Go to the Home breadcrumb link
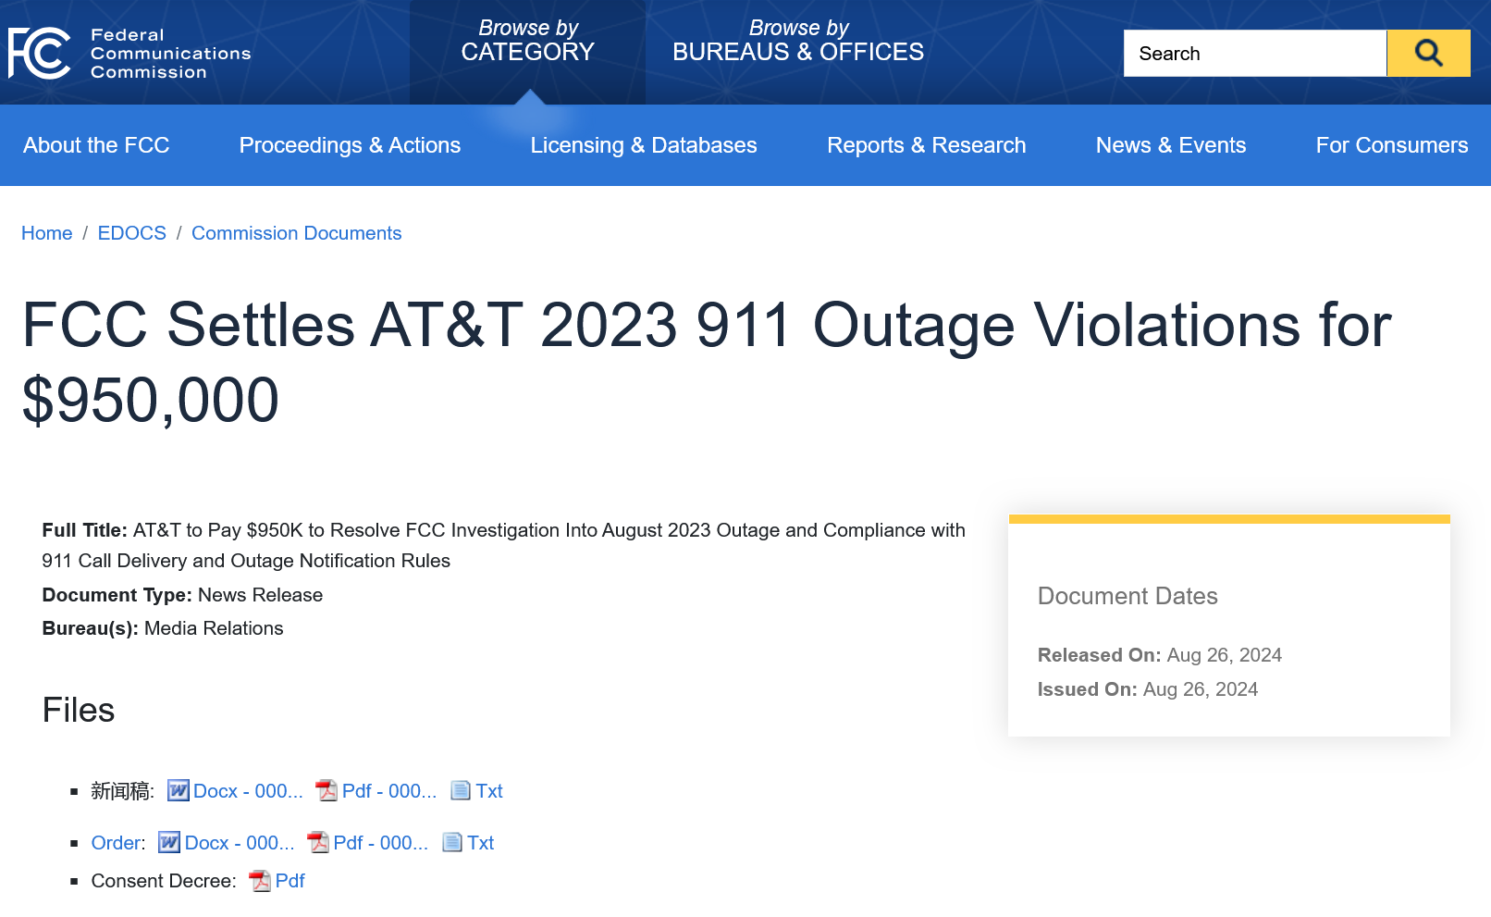 tap(47, 233)
